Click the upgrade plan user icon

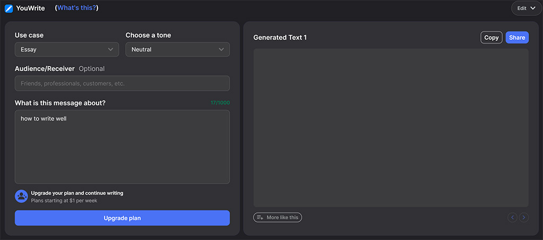(x=21, y=196)
